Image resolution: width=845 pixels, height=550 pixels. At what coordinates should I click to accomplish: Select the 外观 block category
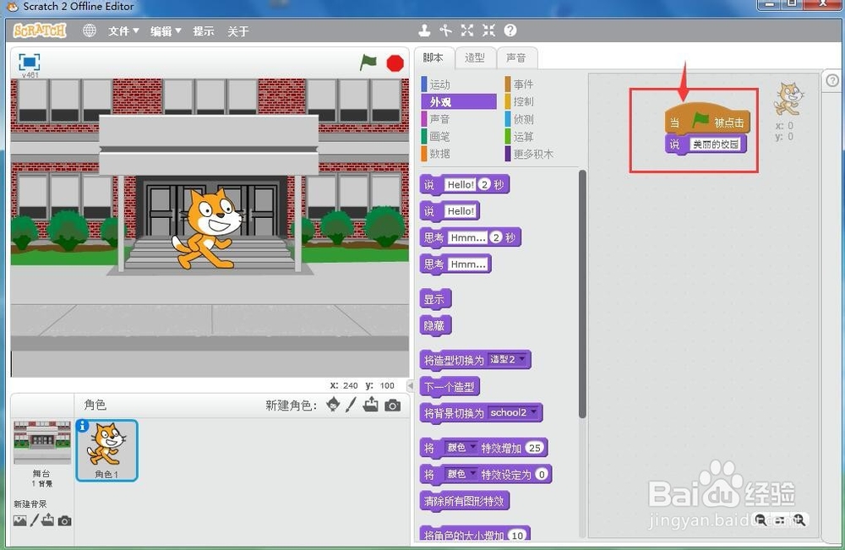point(459,102)
